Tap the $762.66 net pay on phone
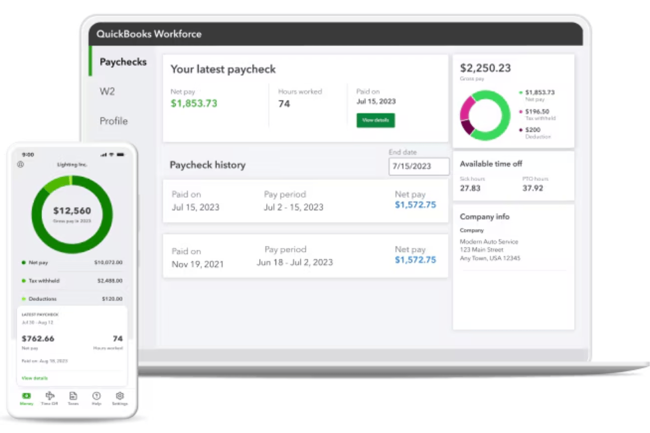Screen dimensions: 650x433 [x=38, y=339]
